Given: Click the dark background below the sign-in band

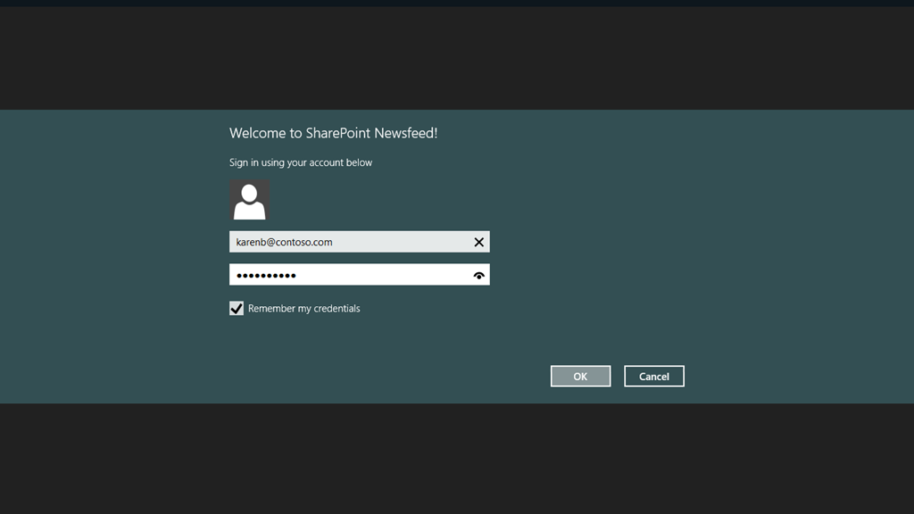Looking at the screenshot, I should click(x=457, y=460).
